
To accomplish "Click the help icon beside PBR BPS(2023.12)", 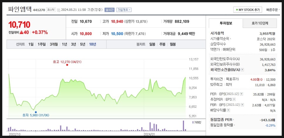I will [241, 105].
